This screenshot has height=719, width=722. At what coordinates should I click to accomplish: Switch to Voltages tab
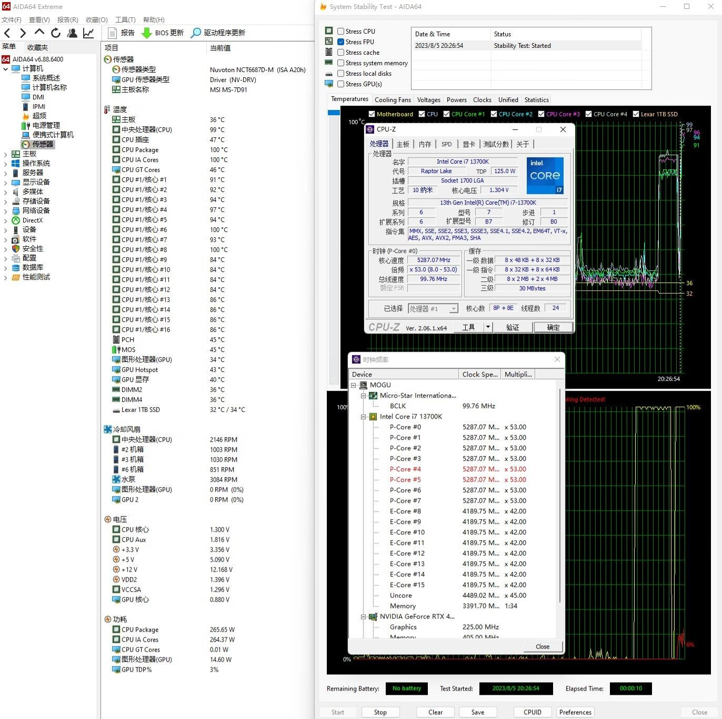coord(428,100)
